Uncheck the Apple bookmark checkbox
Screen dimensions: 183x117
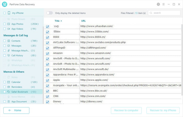click(x=48, y=80)
